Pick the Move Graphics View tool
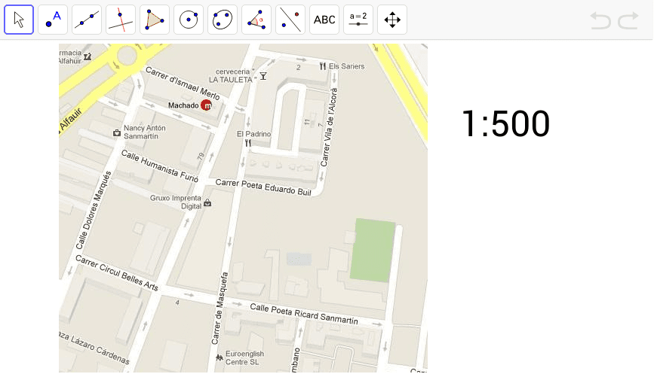654x374 pixels. coord(392,20)
